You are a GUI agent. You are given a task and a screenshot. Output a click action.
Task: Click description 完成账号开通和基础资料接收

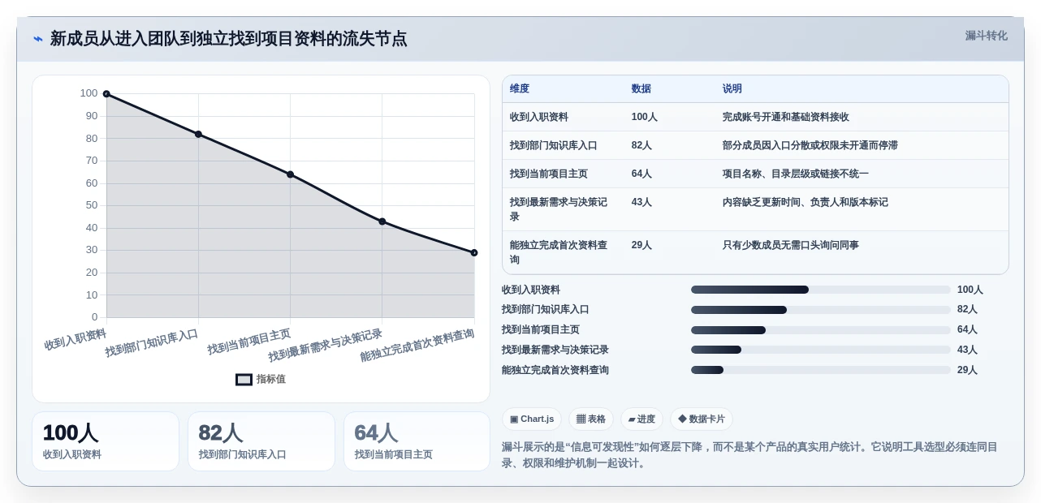[x=786, y=117]
